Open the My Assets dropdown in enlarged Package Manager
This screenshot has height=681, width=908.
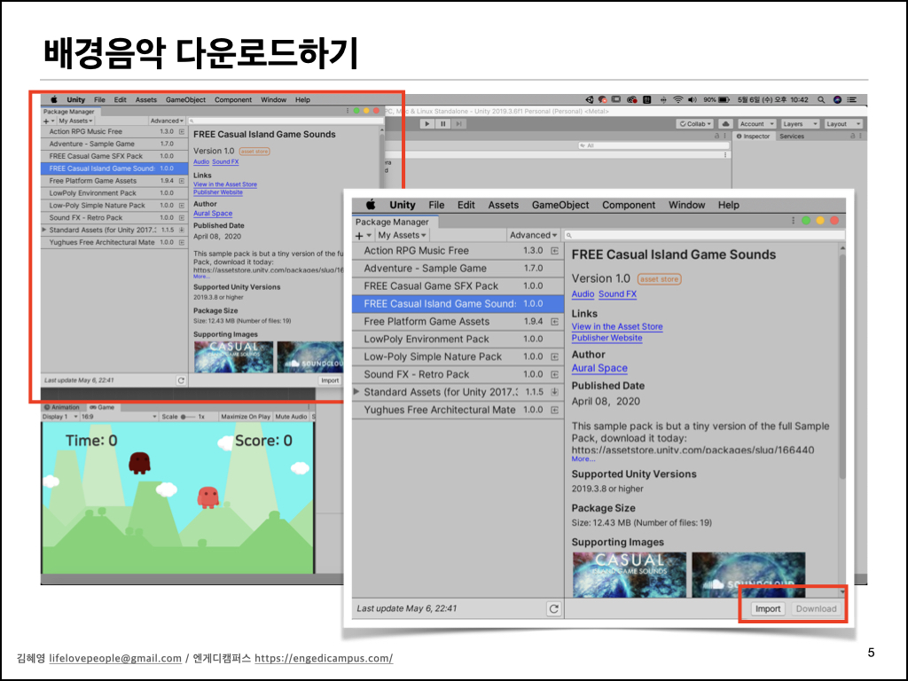coord(402,235)
